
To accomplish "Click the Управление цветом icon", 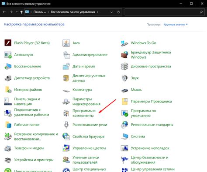I will (66, 148).
